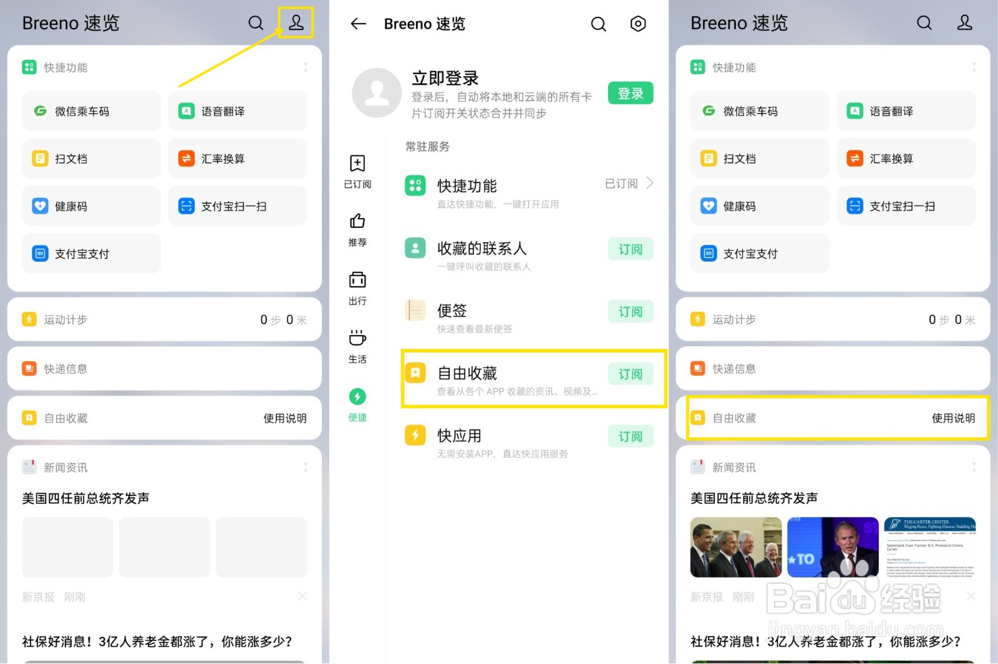The height and width of the screenshot is (664, 998).
Task: Open 支付宝支付 shortcut in right screen
Action: (x=760, y=253)
